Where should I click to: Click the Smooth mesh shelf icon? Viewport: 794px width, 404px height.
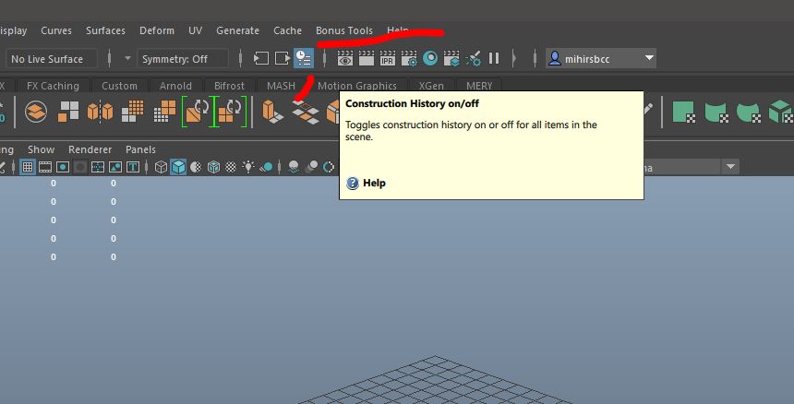point(133,112)
